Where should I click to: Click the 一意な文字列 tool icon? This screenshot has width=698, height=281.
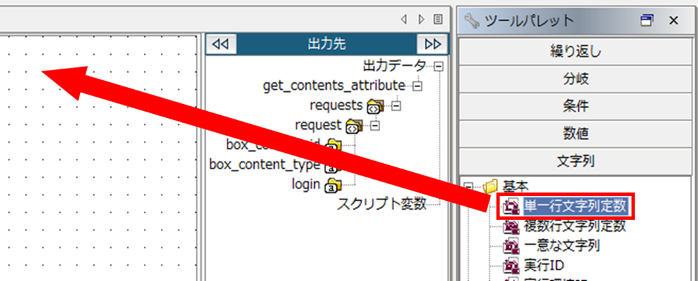coord(512,245)
